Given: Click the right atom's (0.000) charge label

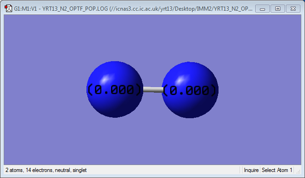Looking at the screenshot, I should 189,90.
